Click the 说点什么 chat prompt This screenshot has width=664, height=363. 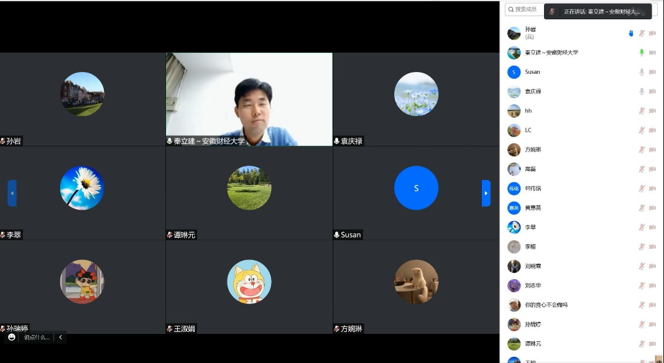click(x=36, y=337)
